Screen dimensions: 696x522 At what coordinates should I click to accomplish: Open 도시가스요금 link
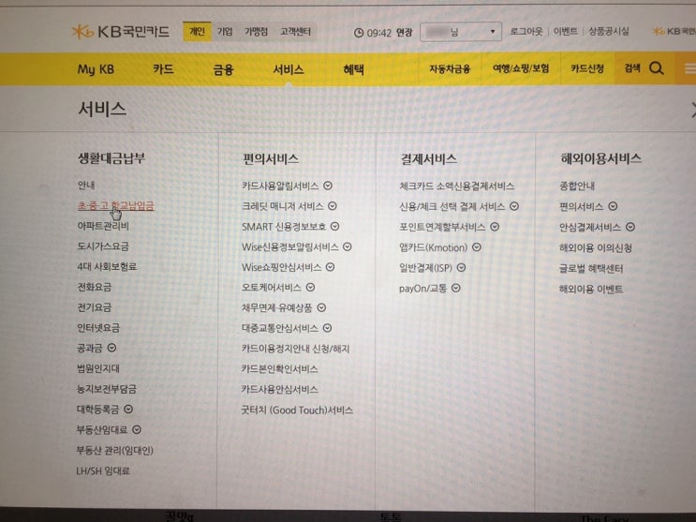[103, 246]
